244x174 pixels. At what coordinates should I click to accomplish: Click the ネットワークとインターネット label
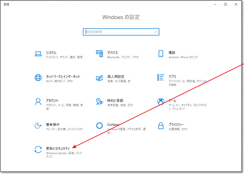click(63, 76)
